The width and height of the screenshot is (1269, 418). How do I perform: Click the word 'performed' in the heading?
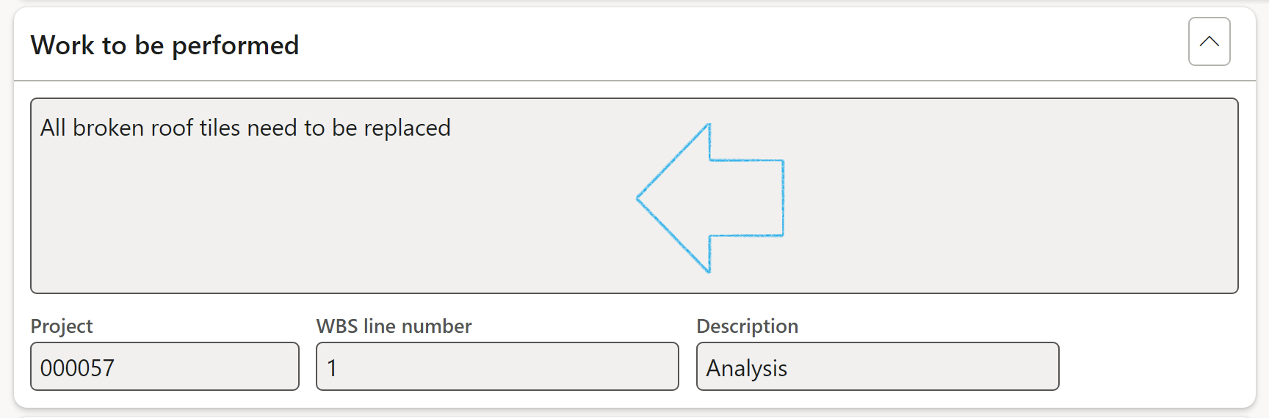[235, 45]
